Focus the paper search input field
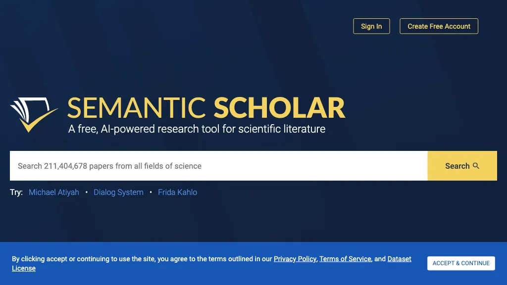Image resolution: width=507 pixels, height=285 pixels. coord(218,166)
